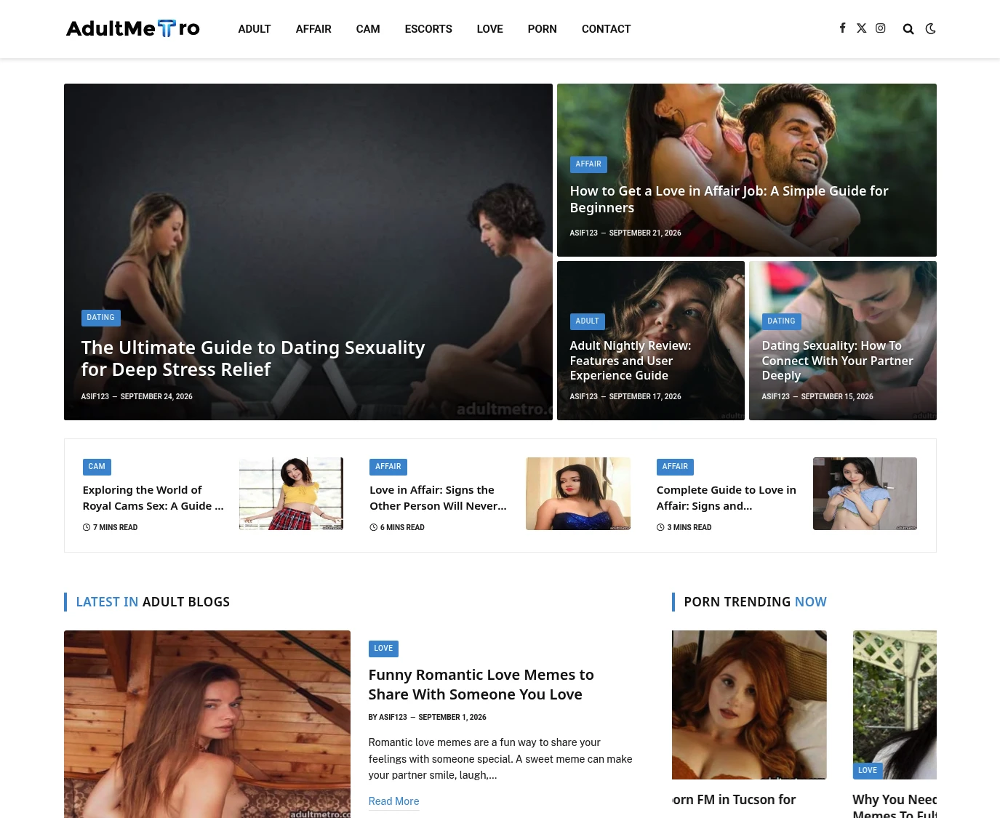Open the search magnifier icon

pos(908,29)
